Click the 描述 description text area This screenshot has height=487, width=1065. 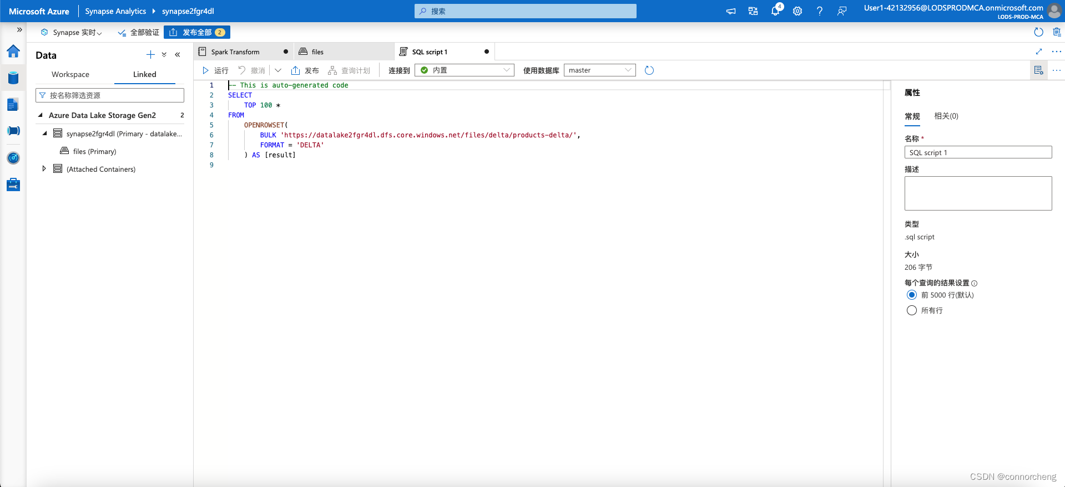(978, 193)
